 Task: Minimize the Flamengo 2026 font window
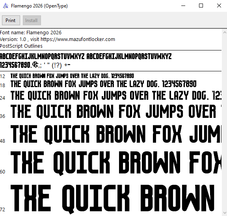click(x=183, y=6)
